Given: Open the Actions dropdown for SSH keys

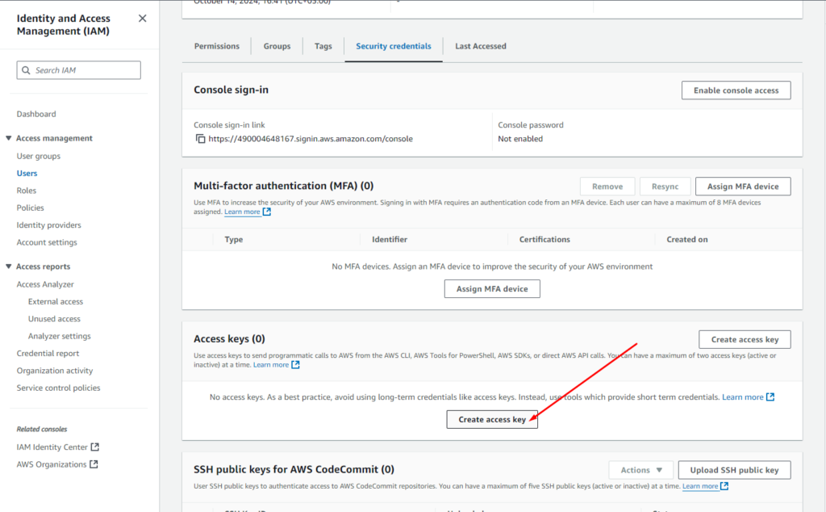Looking at the screenshot, I should pos(640,470).
